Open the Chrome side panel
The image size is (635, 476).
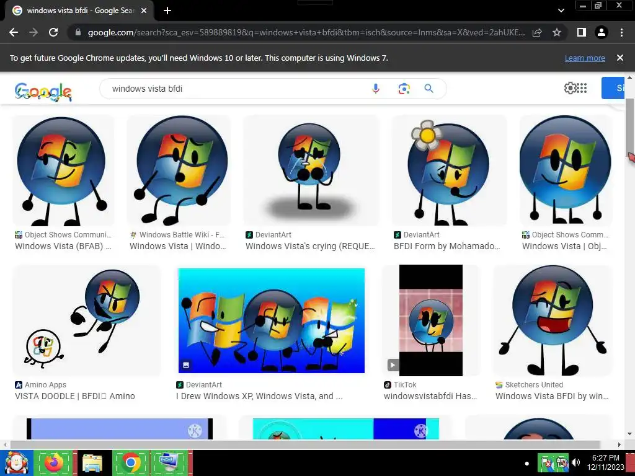tap(582, 32)
